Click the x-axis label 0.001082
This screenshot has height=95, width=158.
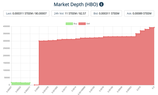click(54, 89)
